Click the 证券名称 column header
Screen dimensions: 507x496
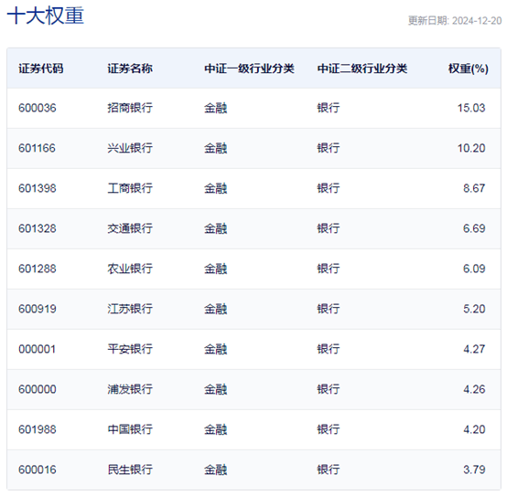coord(130,69)
